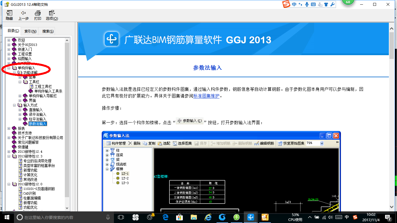
Task: Click the help page vertical scrollbar
Action: tap(391, 117)
